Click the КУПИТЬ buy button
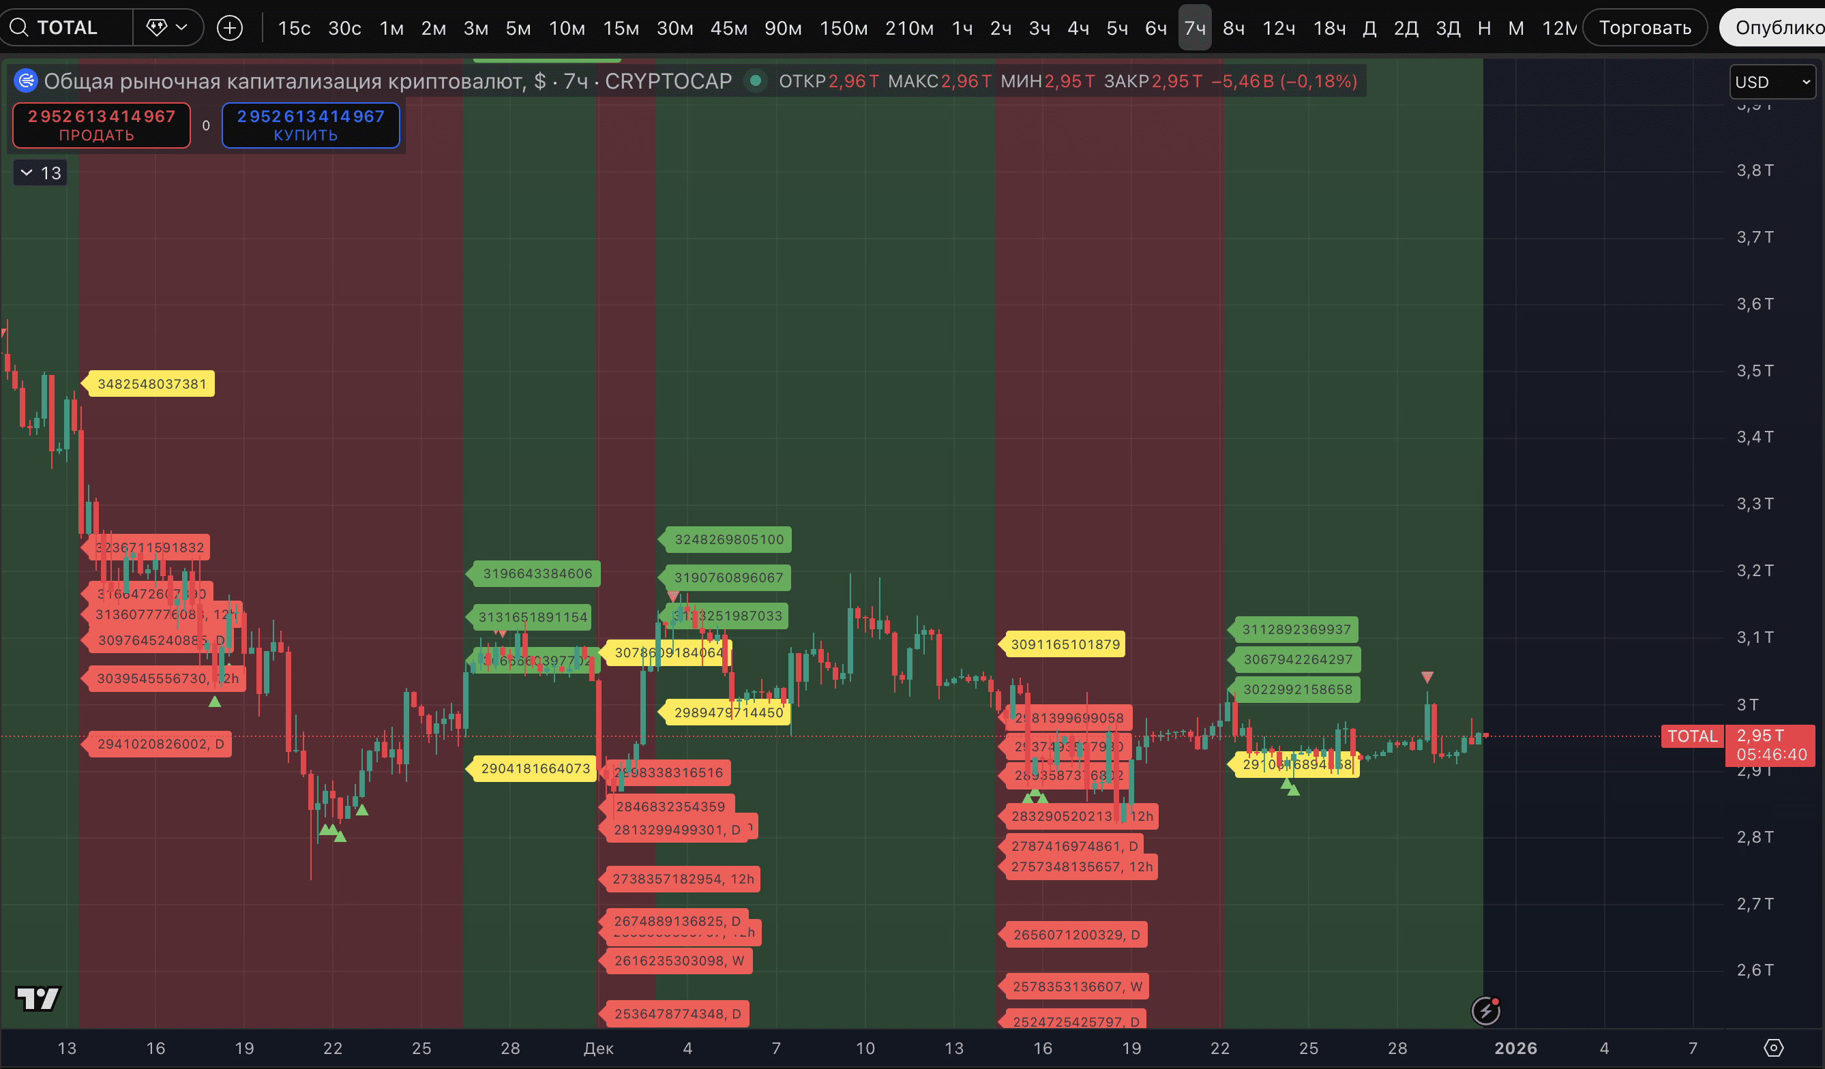1825x1069 pixels. (311, 125)
